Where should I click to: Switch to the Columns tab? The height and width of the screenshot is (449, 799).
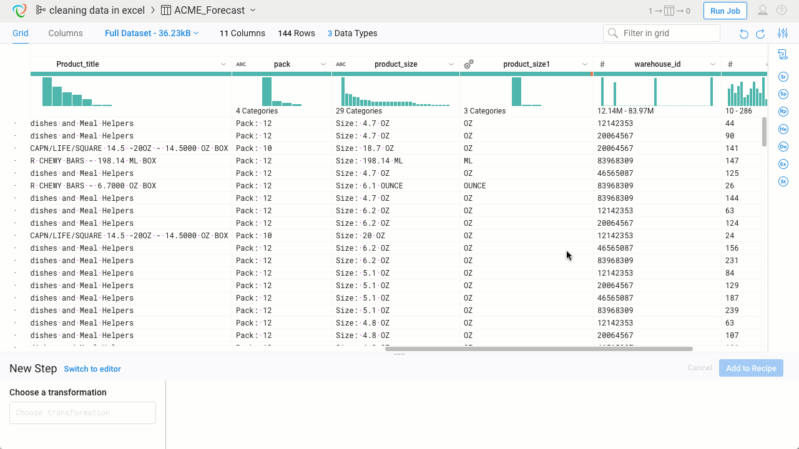(x=66, y=33)
